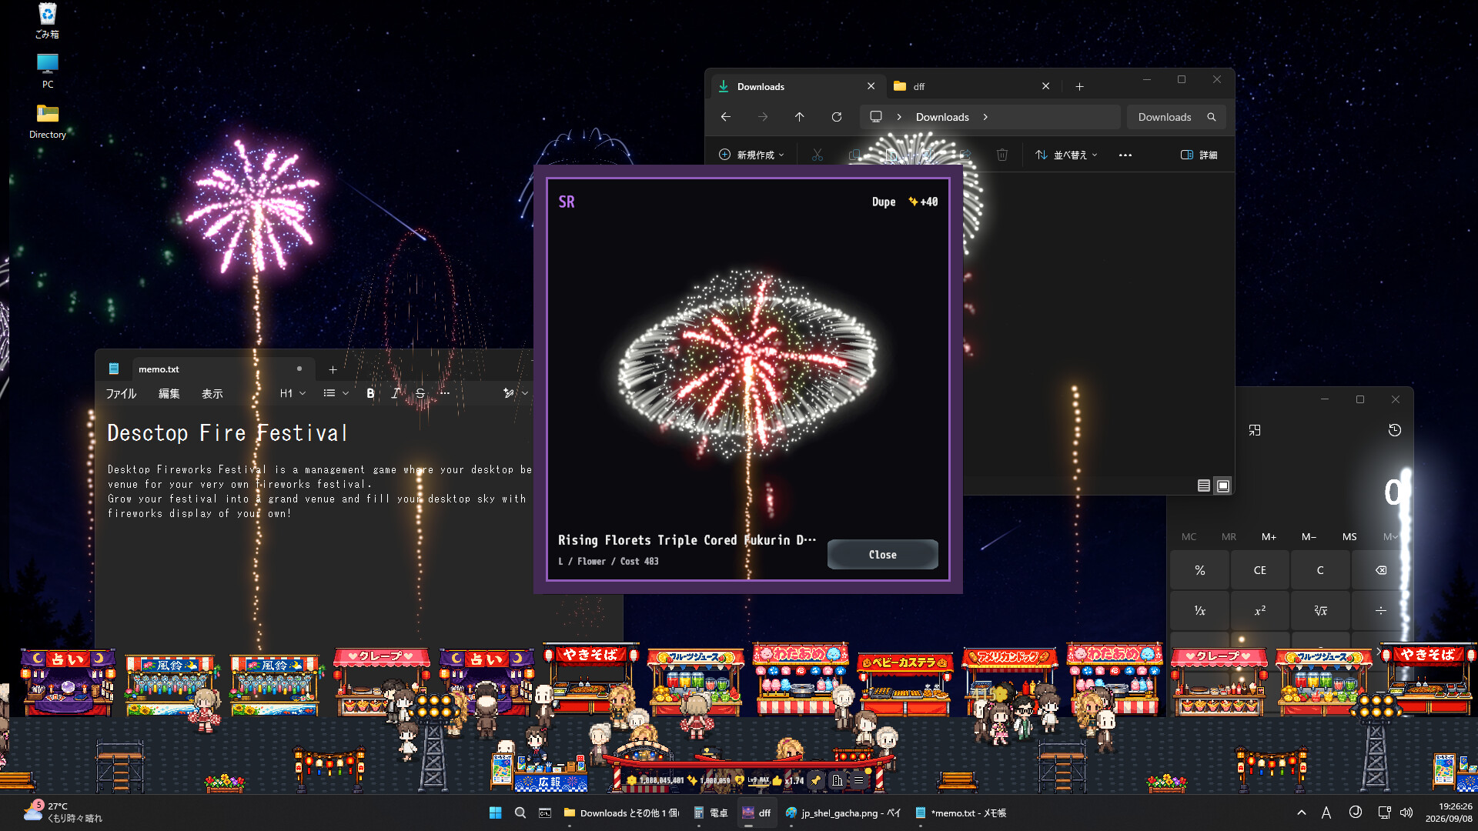1478x831 pixels.
Task: Click the x² square button in Calculator
Action: tap(1260, 610)
